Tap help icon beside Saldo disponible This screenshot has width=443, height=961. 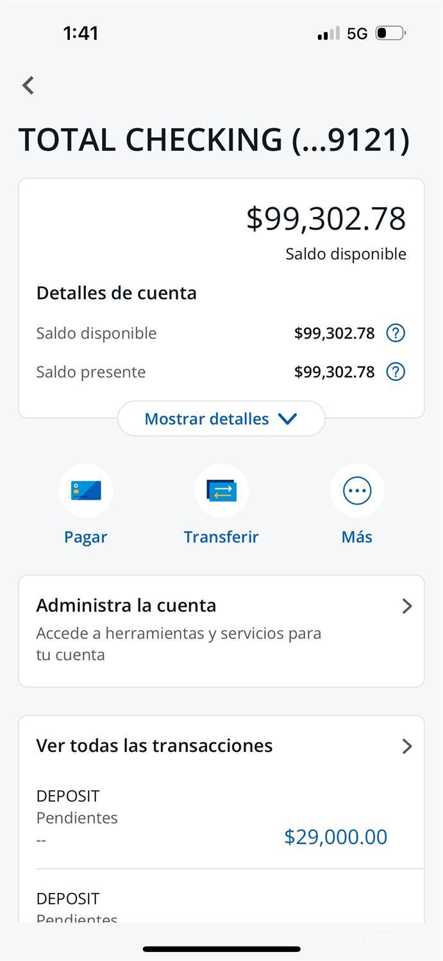(x=396, y=333)
